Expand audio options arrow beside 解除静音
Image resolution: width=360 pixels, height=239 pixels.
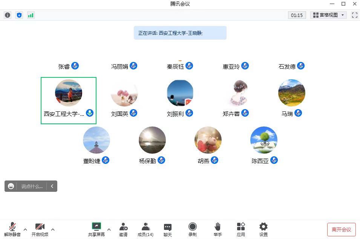click(25, 229)
